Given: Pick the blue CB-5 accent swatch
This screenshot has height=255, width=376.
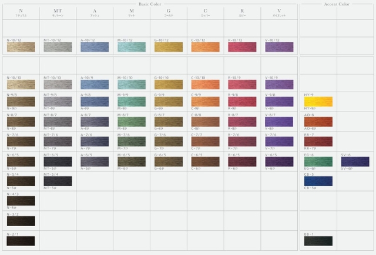Looking at the screenshot, I should (318, 182).
